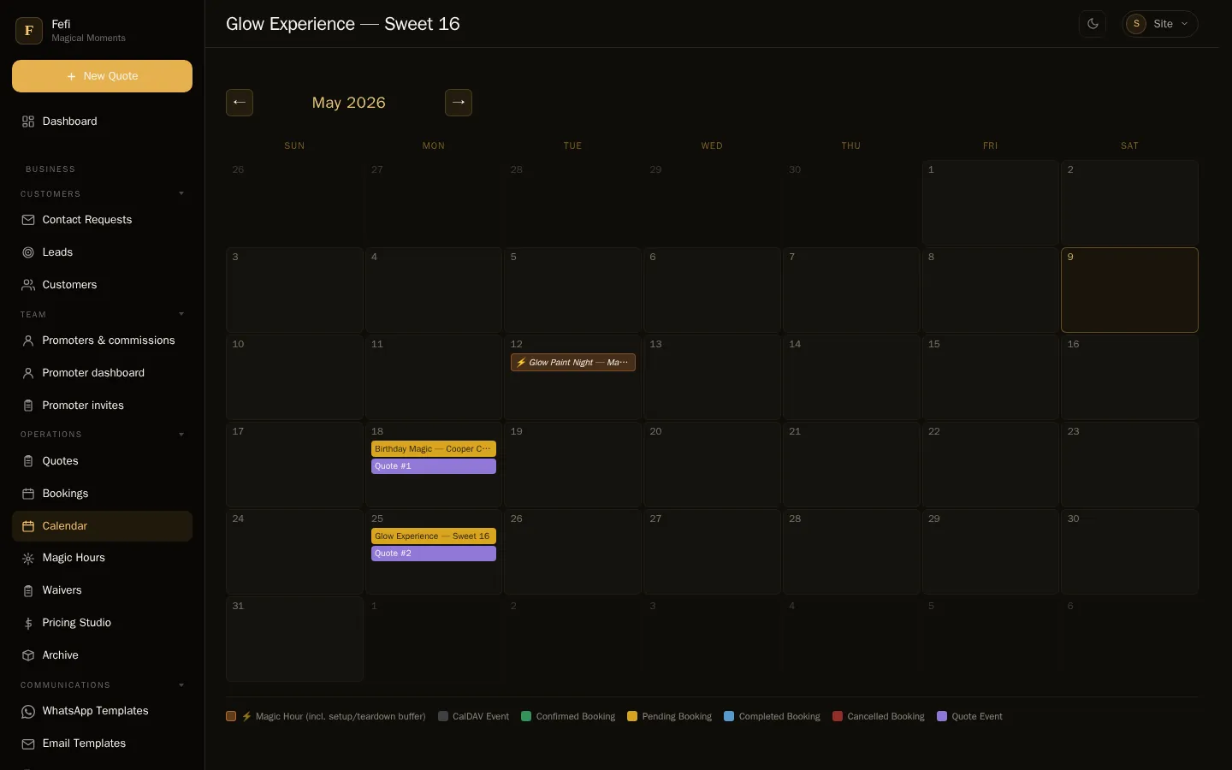Click the CalDAV Event gray swatch
Image resolution: width=1232 pixels, height=770 pixels.
tap(443, 716)
